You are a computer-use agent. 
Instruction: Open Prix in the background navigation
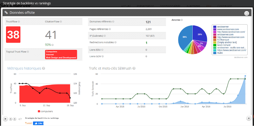pyautogui.click(x=209, y=6)
